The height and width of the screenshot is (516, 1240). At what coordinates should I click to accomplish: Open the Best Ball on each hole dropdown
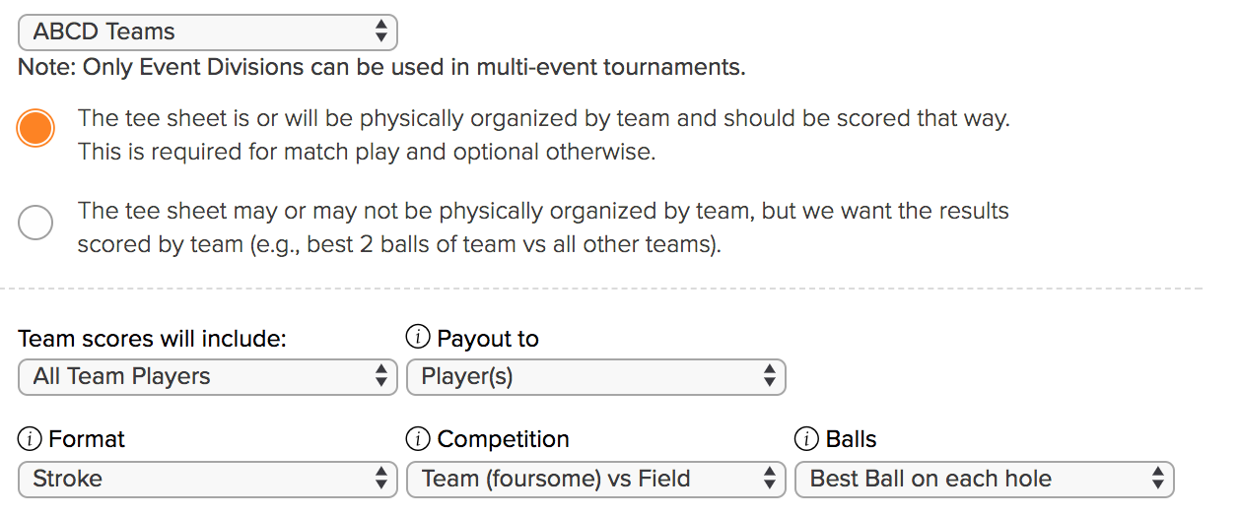tap(985, 479)
